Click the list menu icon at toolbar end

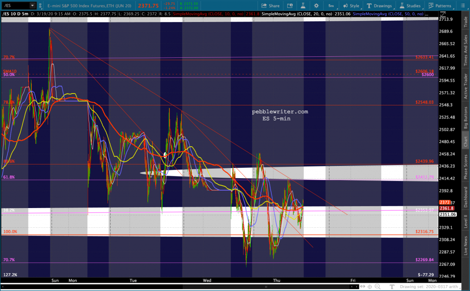coord(463,5)
